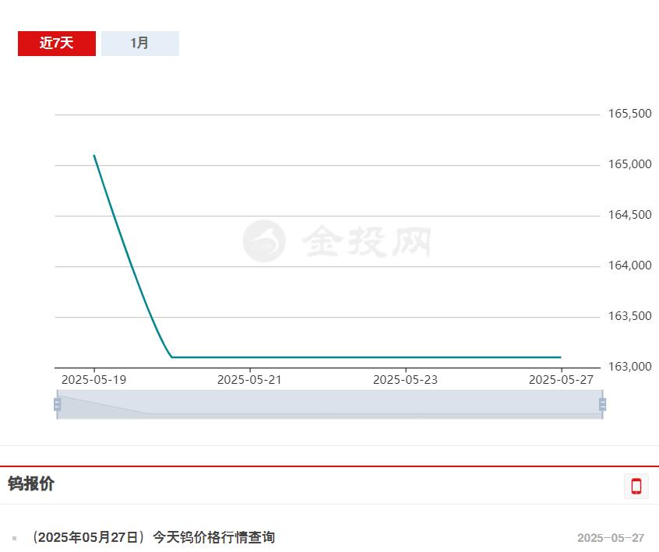Open the (2025年05月27日) 今天钨价格行情查询 link

[x=153, y=537]
